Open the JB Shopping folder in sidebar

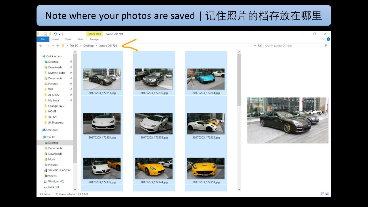point(56,122)
